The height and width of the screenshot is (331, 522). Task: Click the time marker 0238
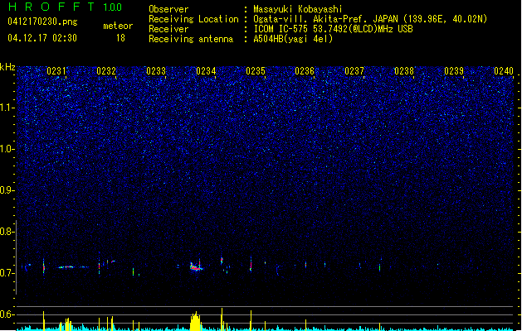pos(404,71)
